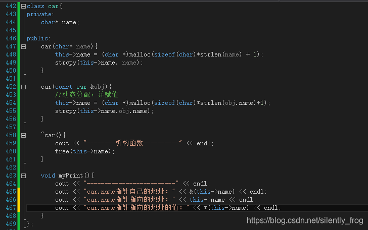Click 'strcpy' on line 455
368x230 pixels.
66,111
